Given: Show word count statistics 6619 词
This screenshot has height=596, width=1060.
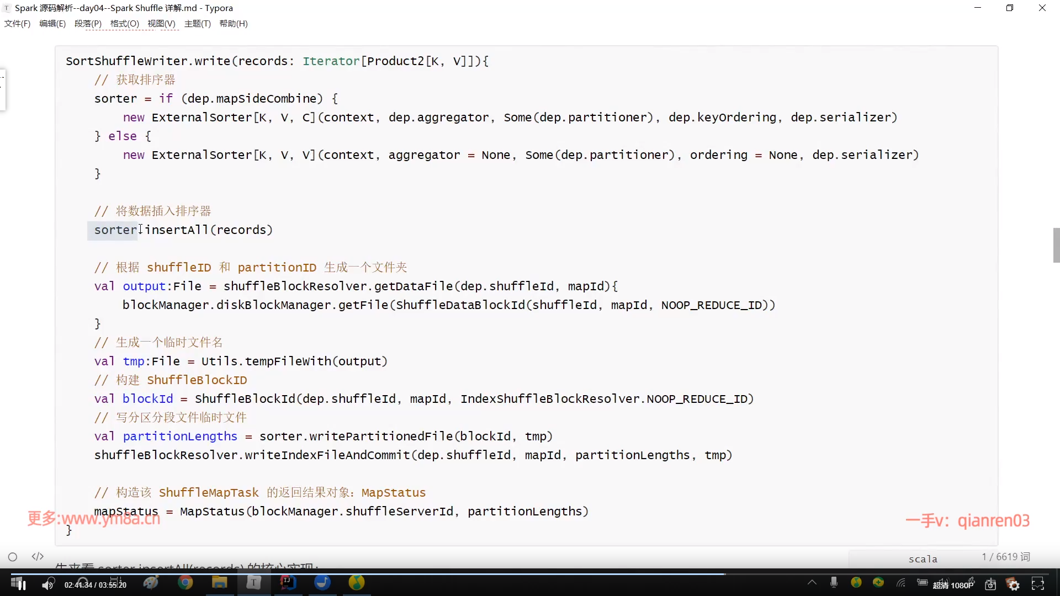Looking at the screenshot, I should coord(1005,557).
